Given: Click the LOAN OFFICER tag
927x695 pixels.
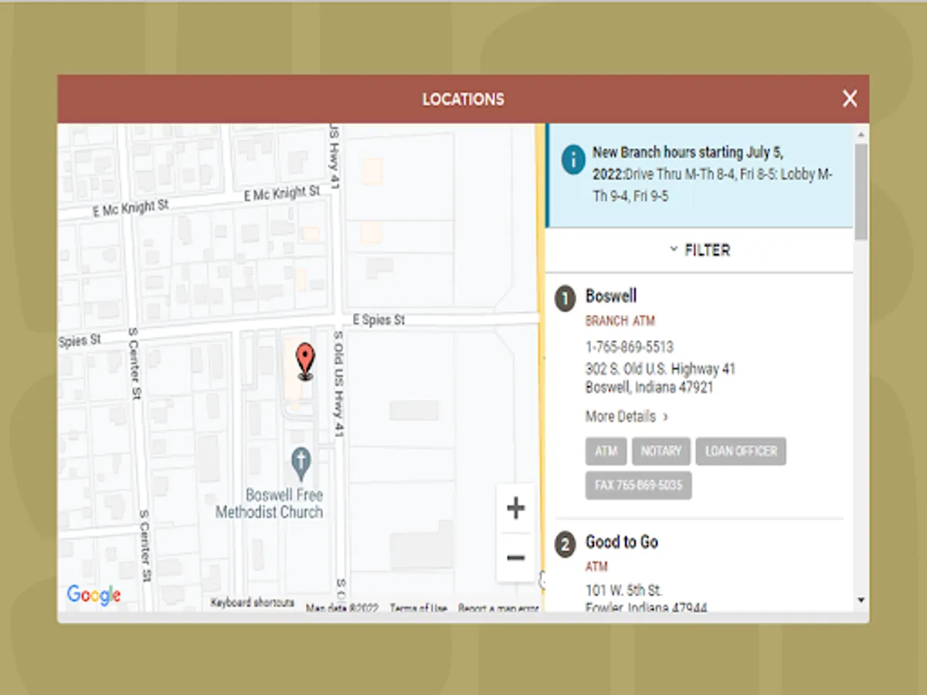Looking at the screenshot, I should point(741,451).
